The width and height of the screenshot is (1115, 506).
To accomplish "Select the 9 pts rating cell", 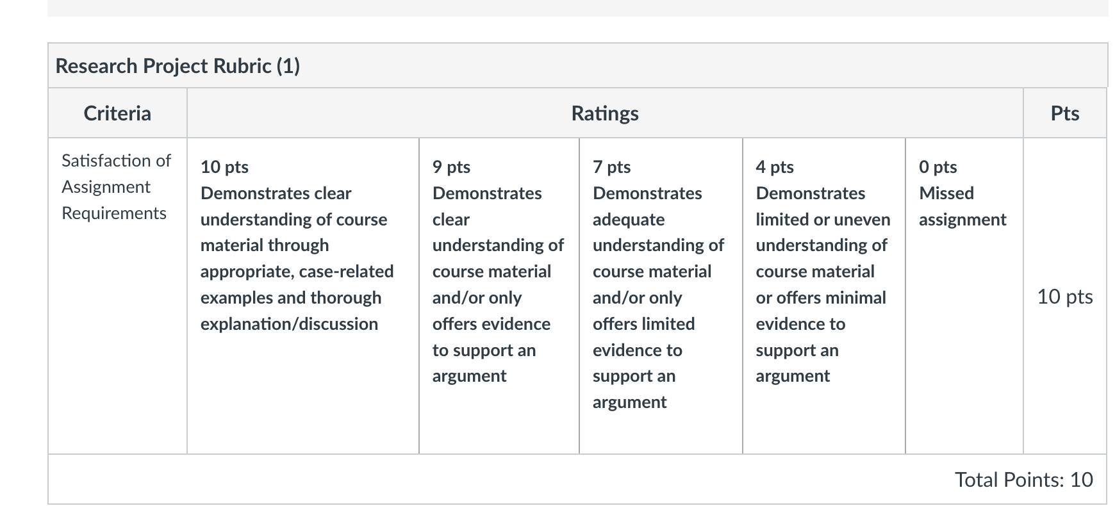I will 499,296.
